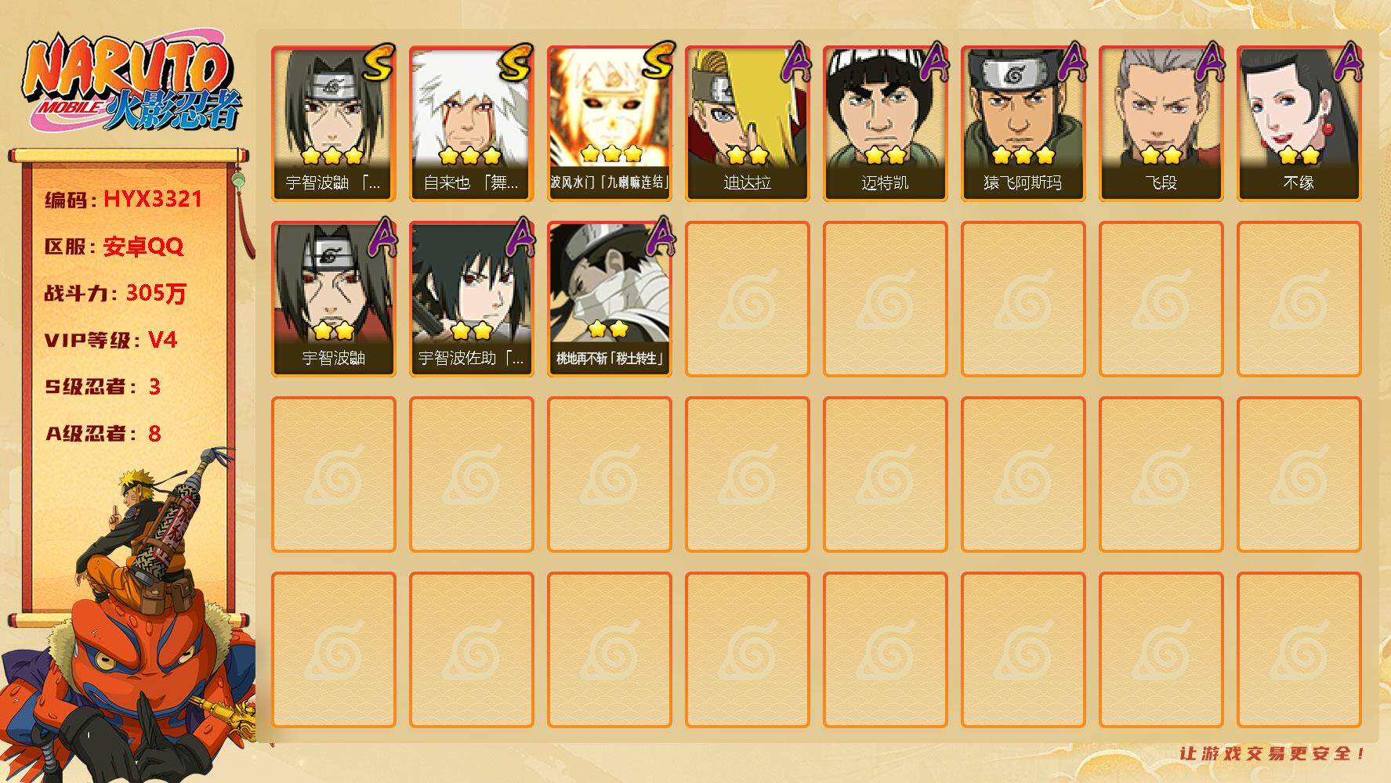
Task: Select the 猿飞阿斯玛 ninja card
Action: [x=1023, y=124]
